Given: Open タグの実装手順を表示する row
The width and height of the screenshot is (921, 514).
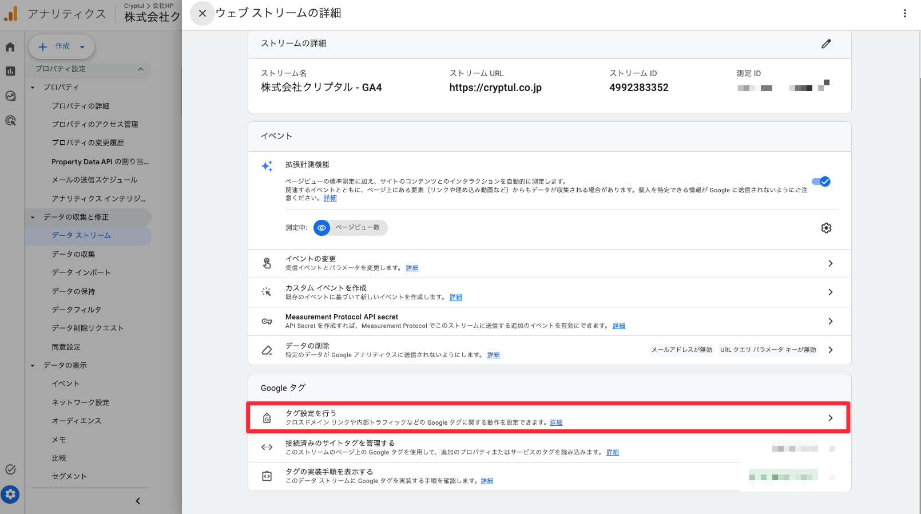Looking at the screenshot, I should coord(549,476).
